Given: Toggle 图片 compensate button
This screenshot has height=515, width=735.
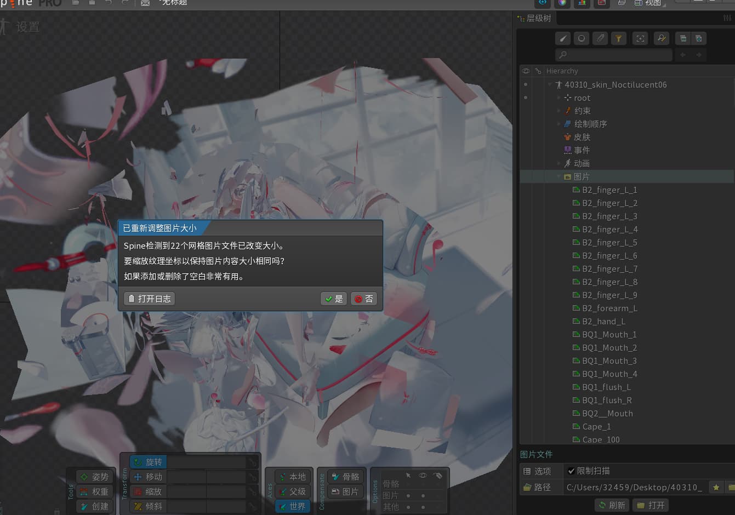Looking at the screenshot, I should point(345,491).
